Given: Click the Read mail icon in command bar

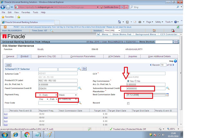Looking at the screenshot, I should (135, 22).
